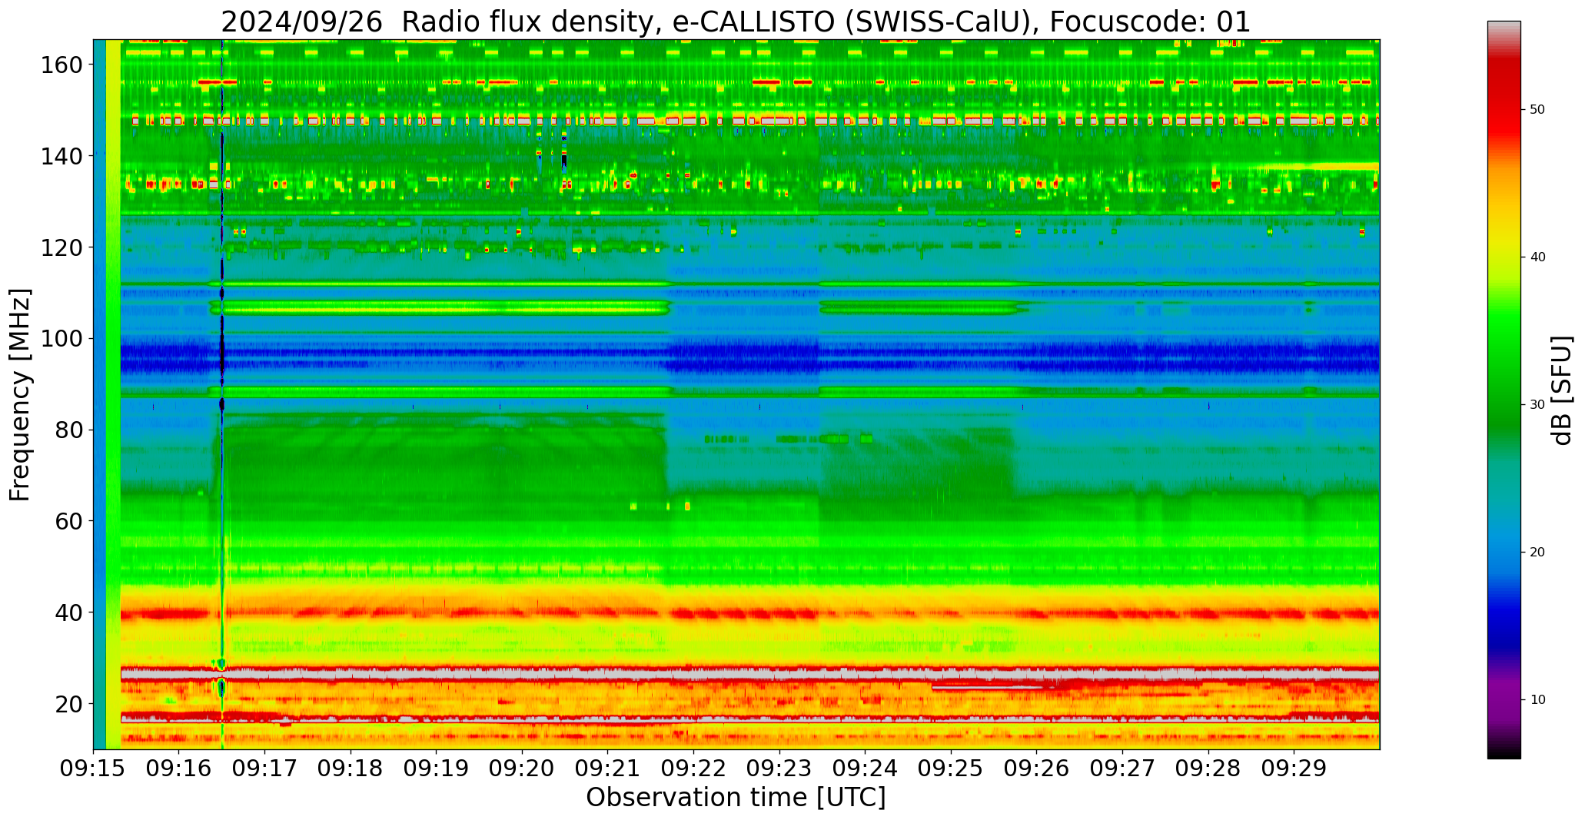Click the 09:18 time tick label
The width and height of the screenshot is (1585, 820).
[351, 769]
